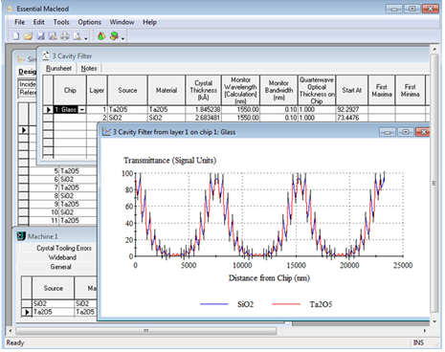
Task: Click the Save As icon beside floppy disk
Action: pyautogui.click(x=53, y=36)
